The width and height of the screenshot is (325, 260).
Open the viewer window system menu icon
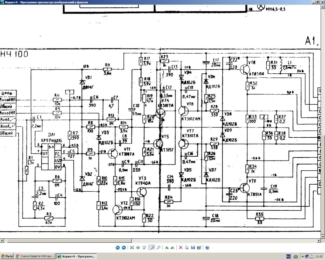[2, 2]
